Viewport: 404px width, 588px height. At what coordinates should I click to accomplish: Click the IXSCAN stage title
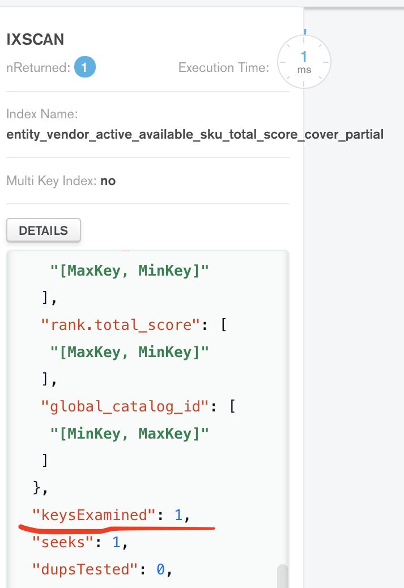(35, 40)
